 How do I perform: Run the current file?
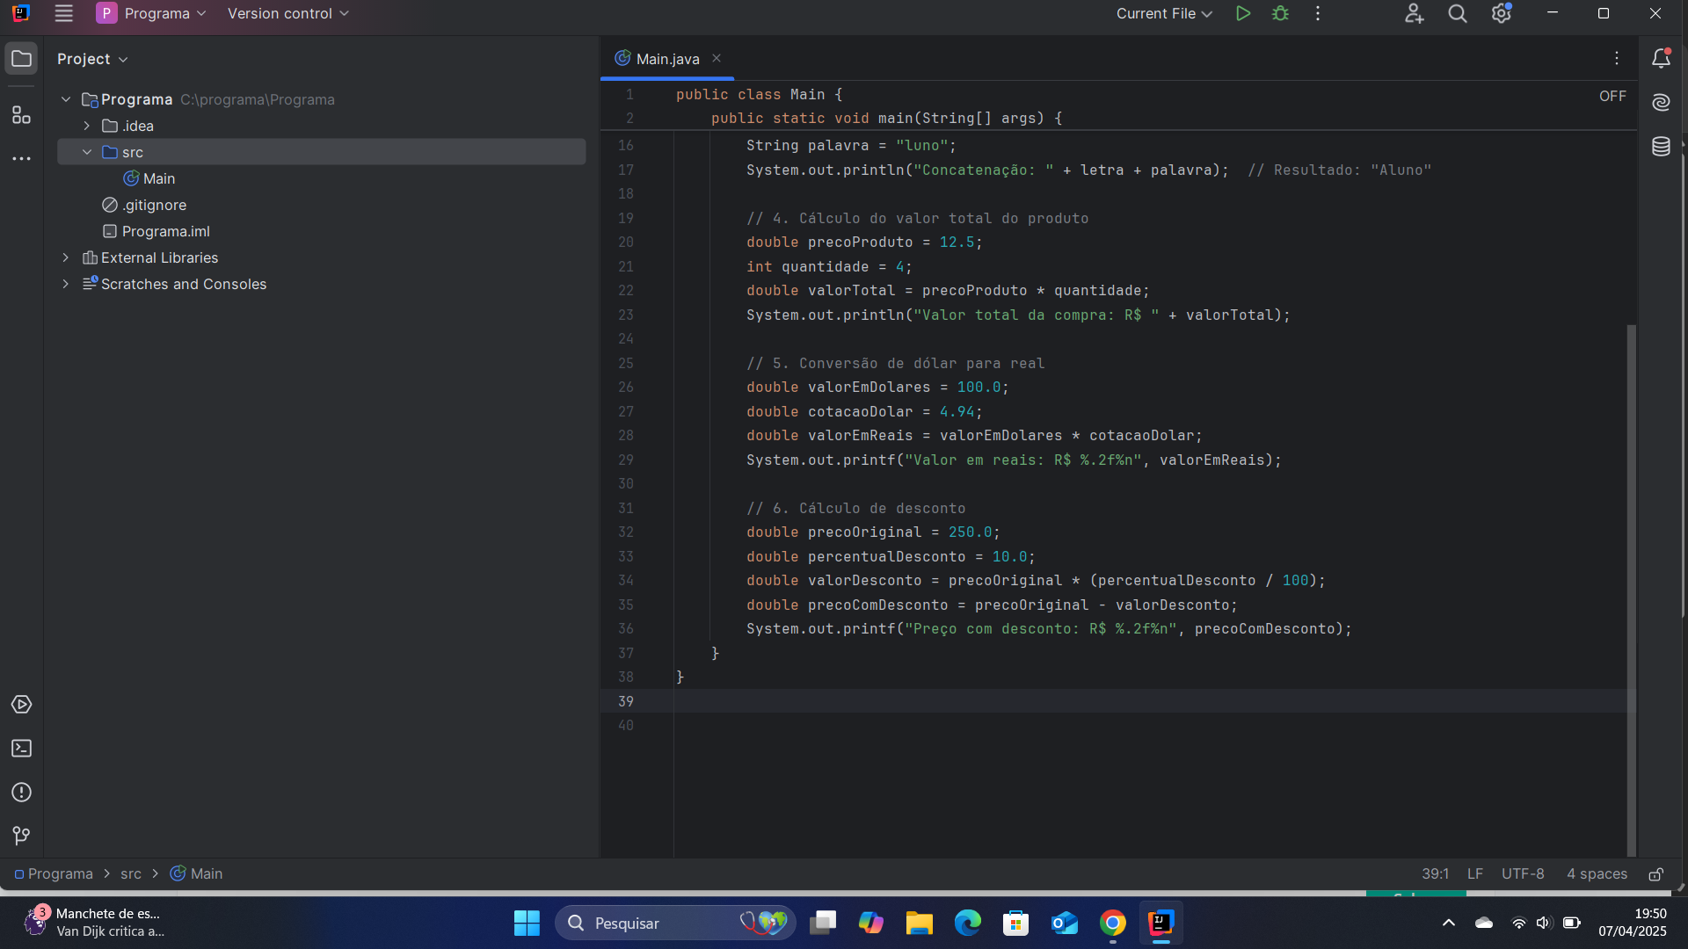pyautogui.click(x=1242, y=13)
